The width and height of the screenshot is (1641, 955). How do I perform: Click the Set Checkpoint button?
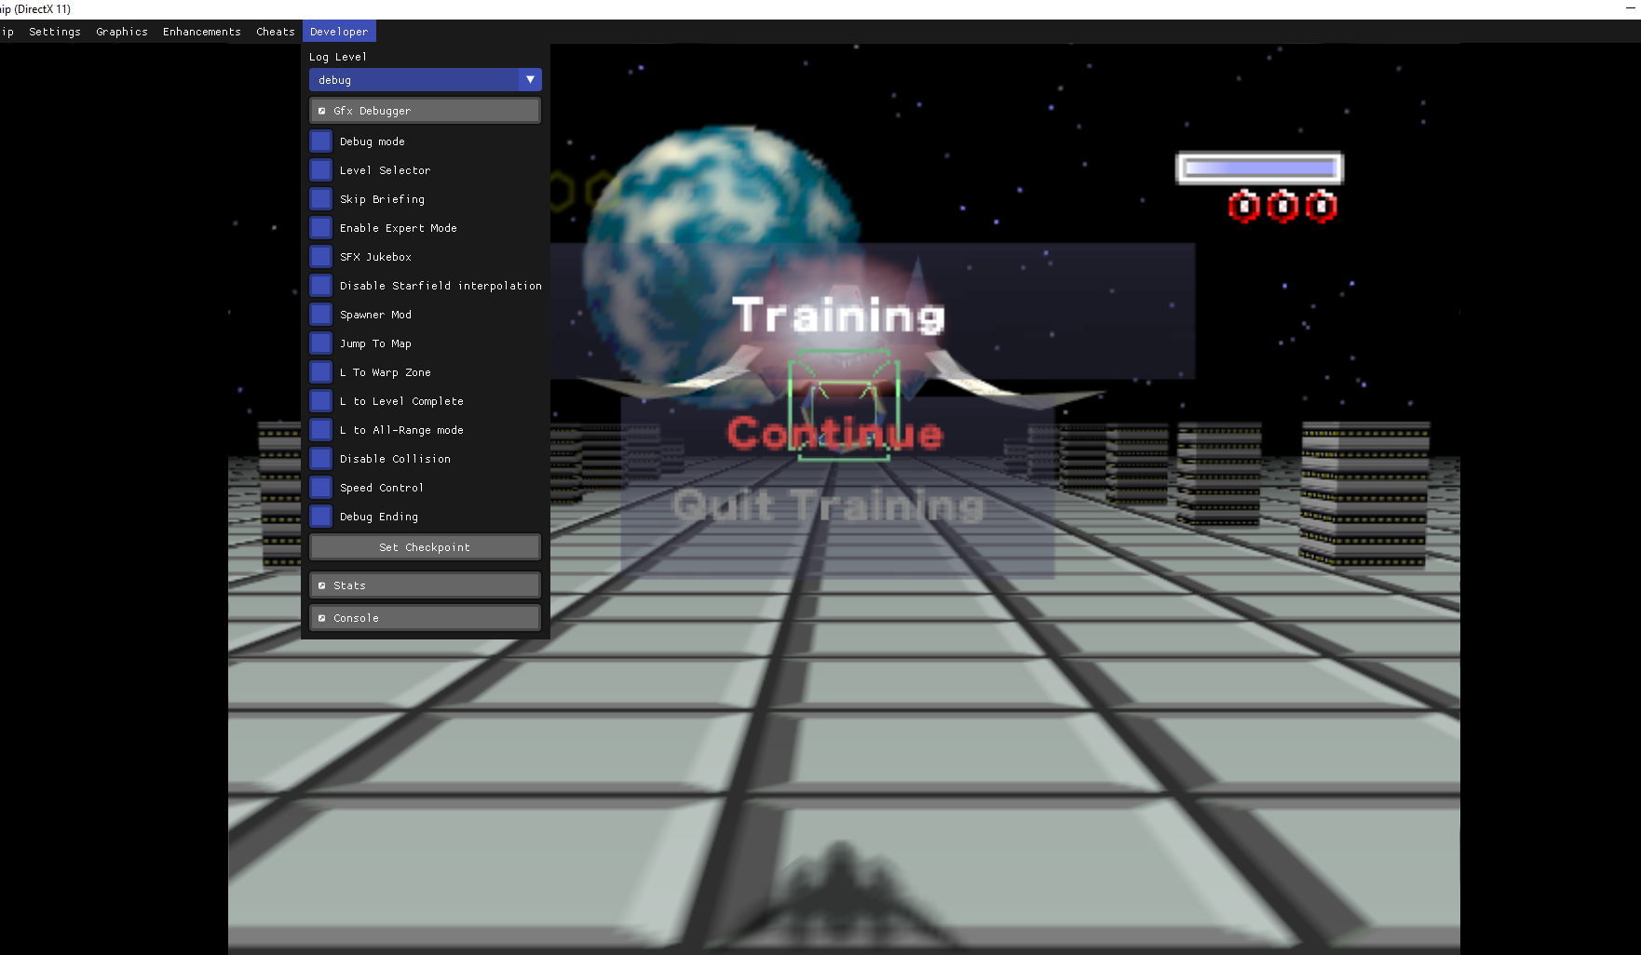coord(425,547)
